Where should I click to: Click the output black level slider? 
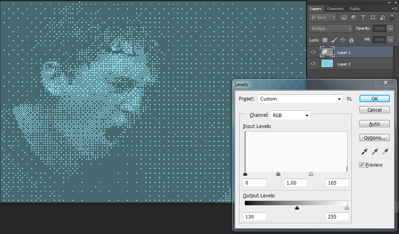[x=297, y=208]
